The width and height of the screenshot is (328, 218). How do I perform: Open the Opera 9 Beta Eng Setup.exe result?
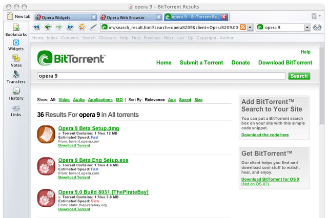[x=93, y=160]
